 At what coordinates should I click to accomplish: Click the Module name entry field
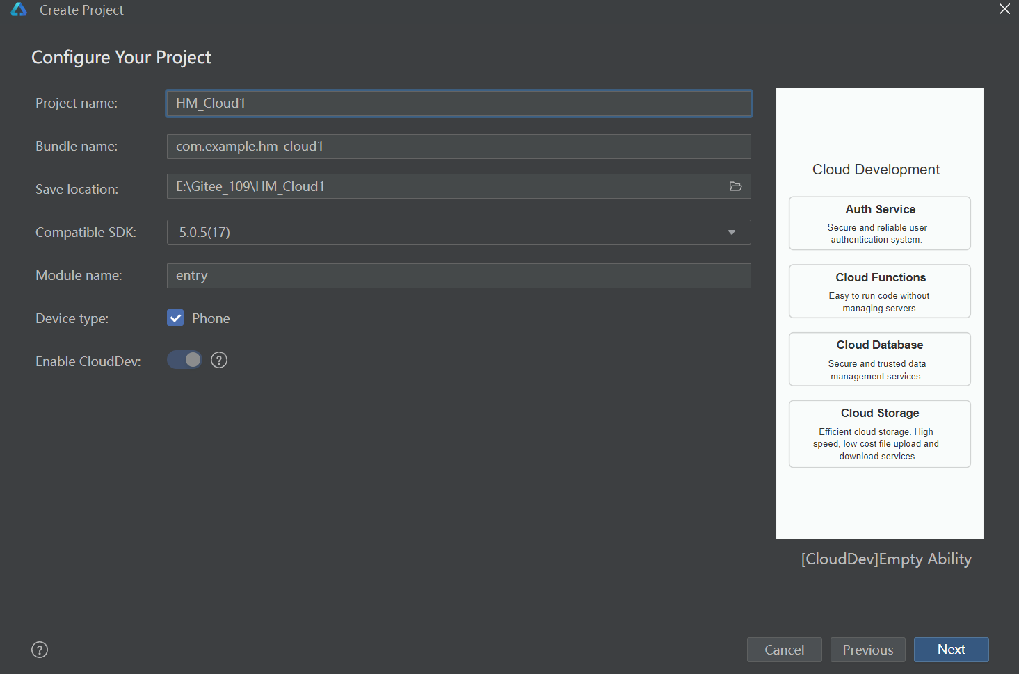(459, 276)
